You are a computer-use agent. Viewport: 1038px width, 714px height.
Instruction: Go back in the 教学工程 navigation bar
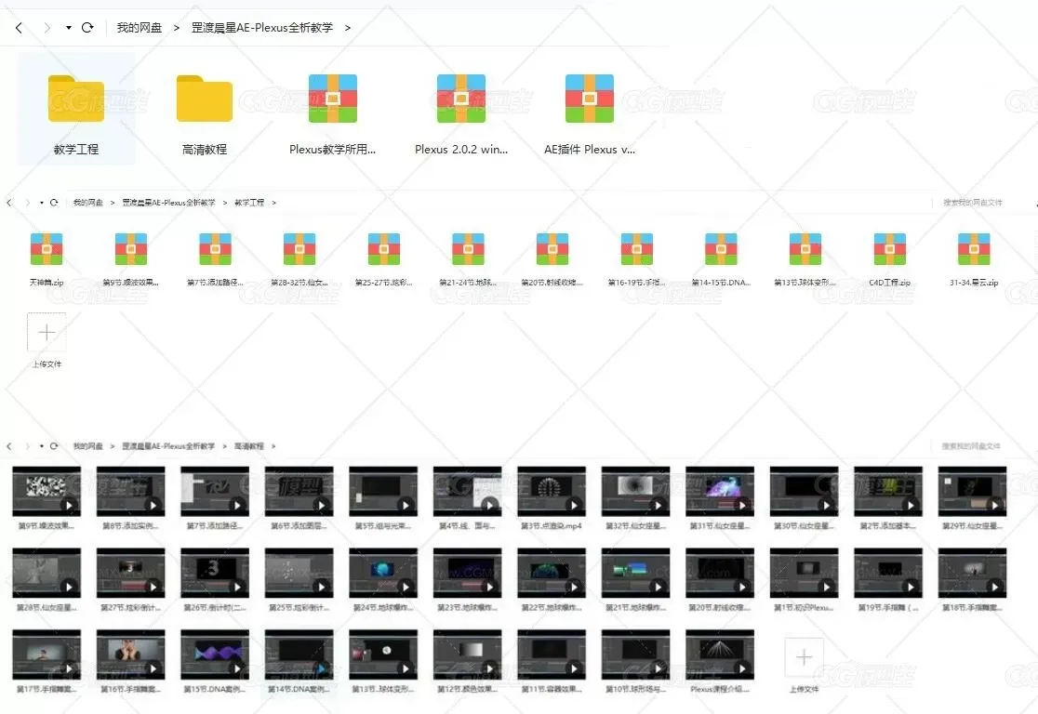pos(8,203)
